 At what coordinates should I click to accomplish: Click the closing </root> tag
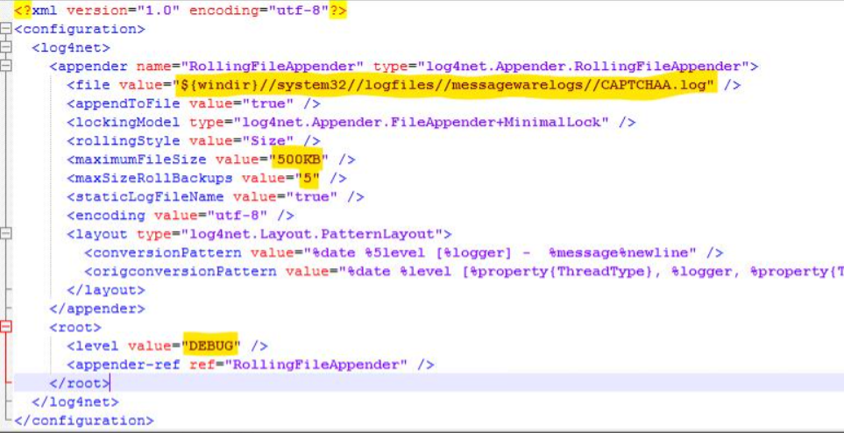pos(80,383)
